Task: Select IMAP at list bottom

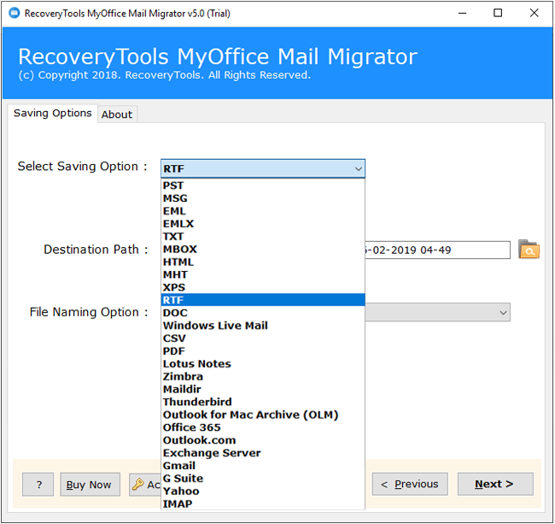Action: coord(263,503)
